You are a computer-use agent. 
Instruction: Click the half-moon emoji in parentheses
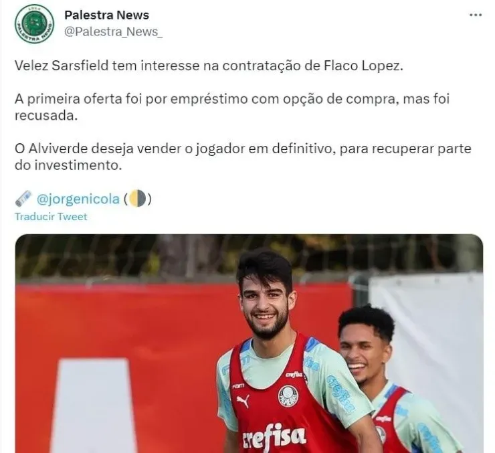[x=138, y=199]
